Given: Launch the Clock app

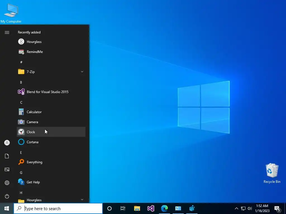Looking at the screenshot, I should click(x=51, y=132).
